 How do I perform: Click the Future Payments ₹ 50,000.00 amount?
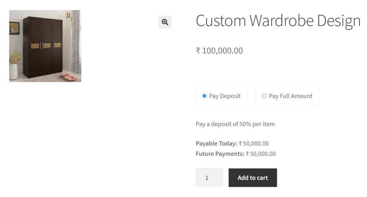tap(261, 154)
